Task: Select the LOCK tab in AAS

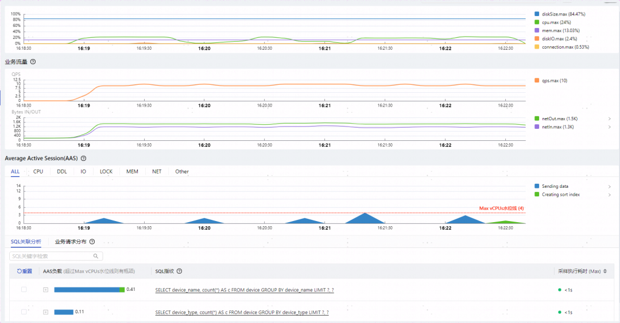Action: click(x=106, y=172)
